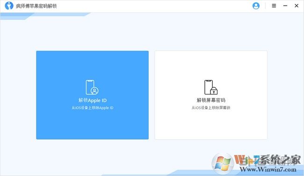Image resolution: width=304 pixels, height=176 pixels.
Task: Click the 疯师傅苹果密码解锁 window title
Action: tap(36, 6)
